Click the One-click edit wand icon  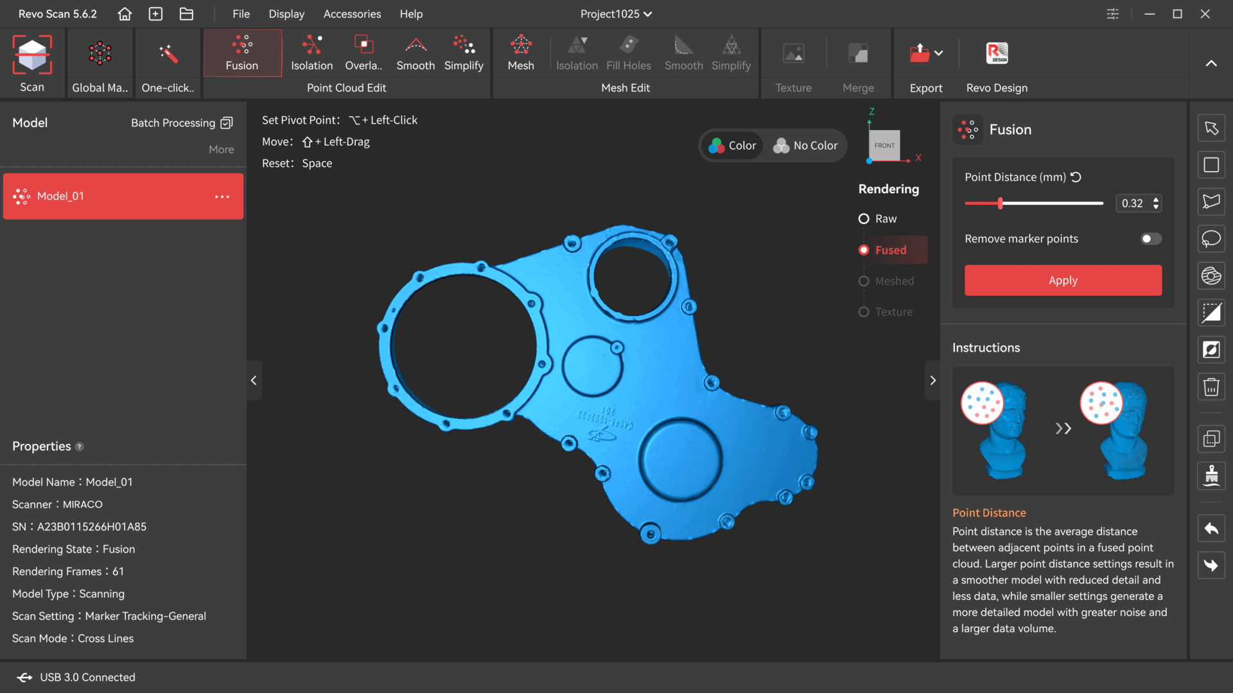(x=168, y=55)
